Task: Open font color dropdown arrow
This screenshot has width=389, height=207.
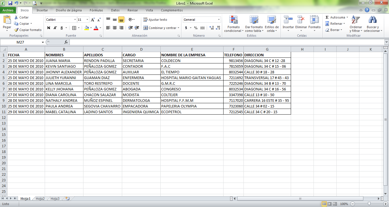Action: pyautogui.click(x=100, y=28)
